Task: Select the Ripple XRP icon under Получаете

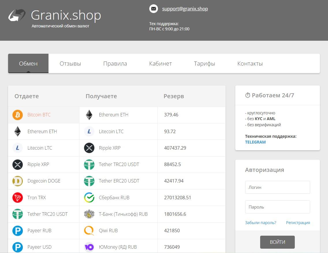Action: (x=89, y=148)
